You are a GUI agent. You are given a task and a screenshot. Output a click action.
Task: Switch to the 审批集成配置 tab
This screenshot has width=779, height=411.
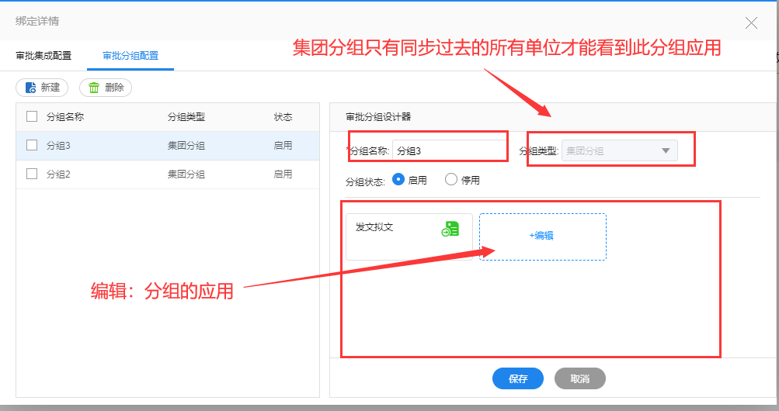[43, 56]
